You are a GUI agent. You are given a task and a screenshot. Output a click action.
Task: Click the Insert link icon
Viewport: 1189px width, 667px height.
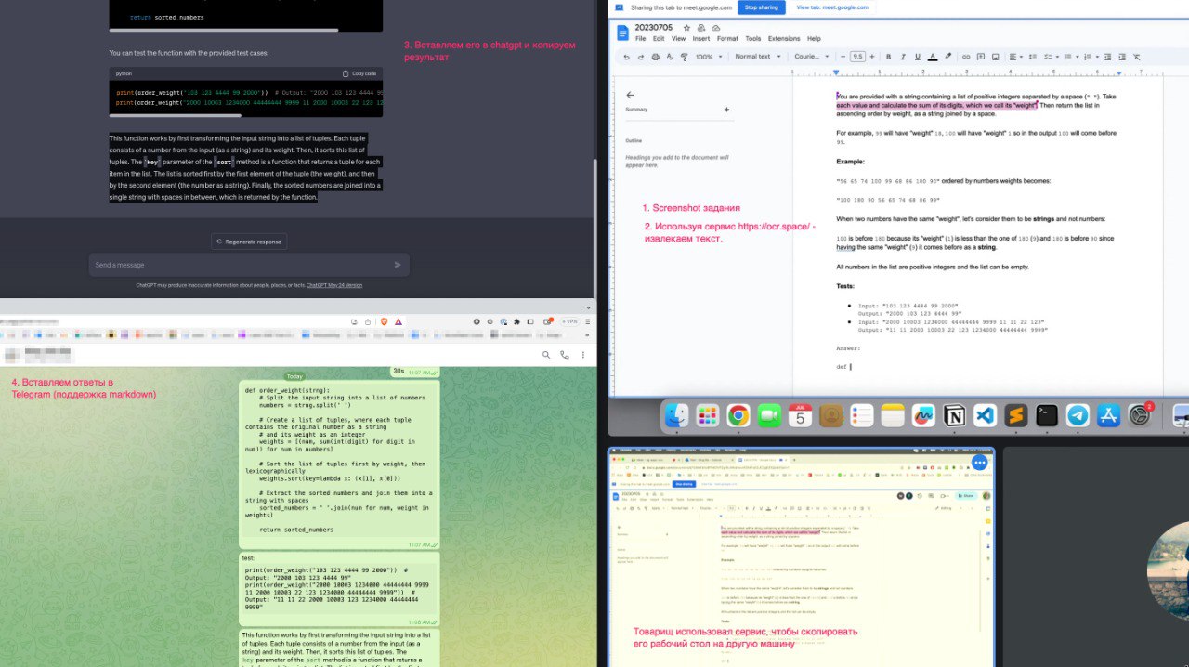(x=966, y=57)
